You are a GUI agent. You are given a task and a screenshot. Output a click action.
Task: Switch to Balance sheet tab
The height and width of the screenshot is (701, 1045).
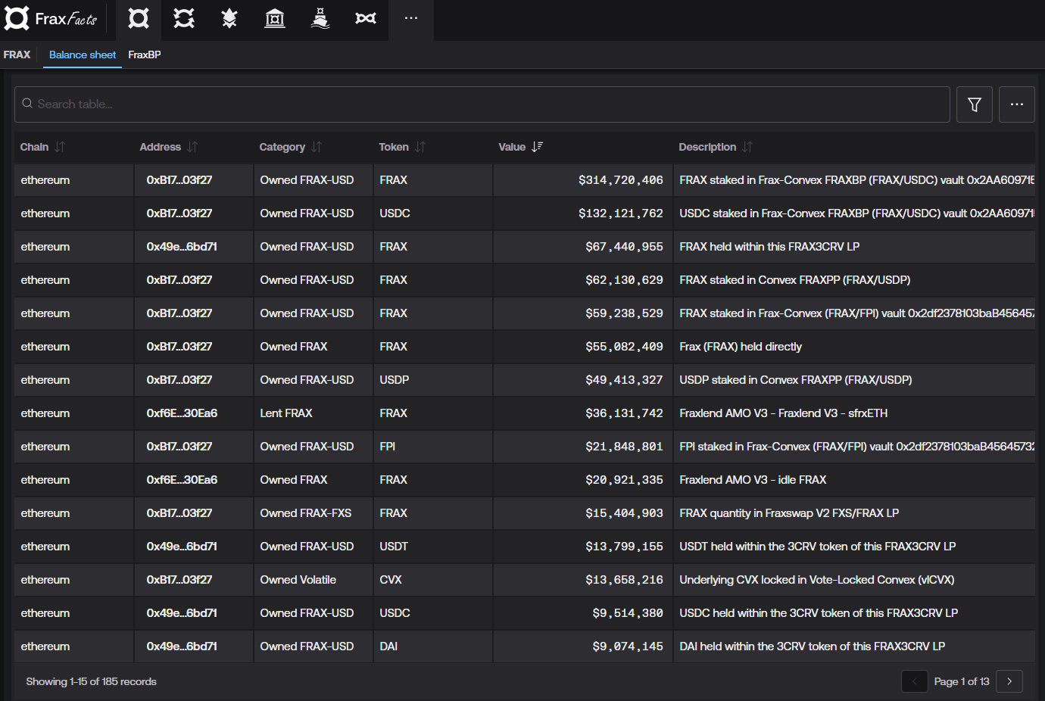pos(83,55)
